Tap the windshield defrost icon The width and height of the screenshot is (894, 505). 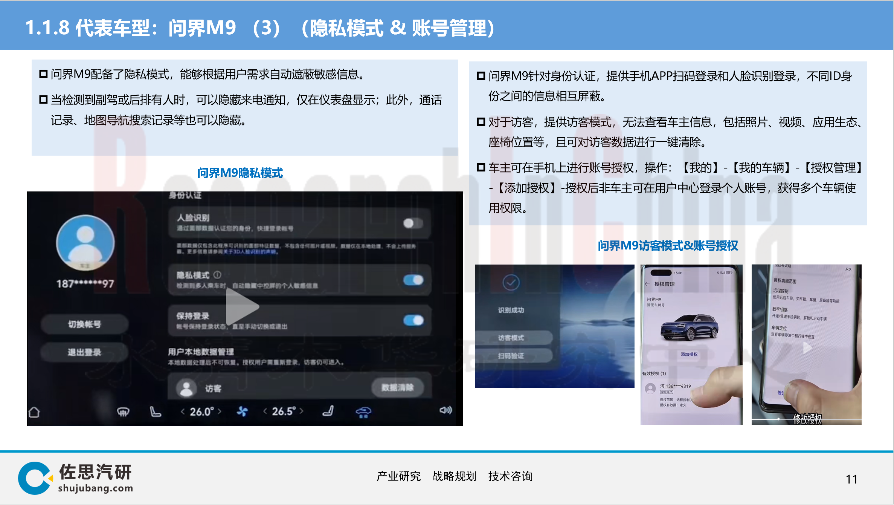[x=123, y=412]
